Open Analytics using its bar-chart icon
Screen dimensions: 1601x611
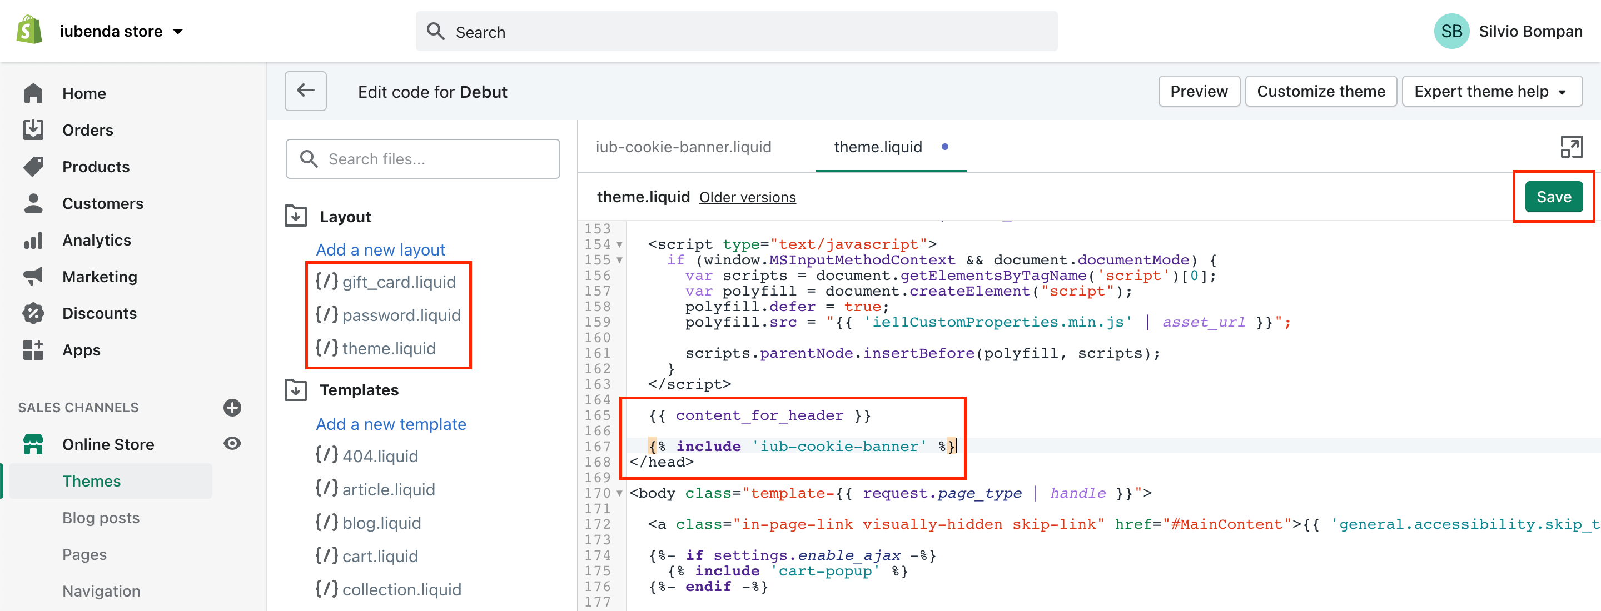(33, 240)
